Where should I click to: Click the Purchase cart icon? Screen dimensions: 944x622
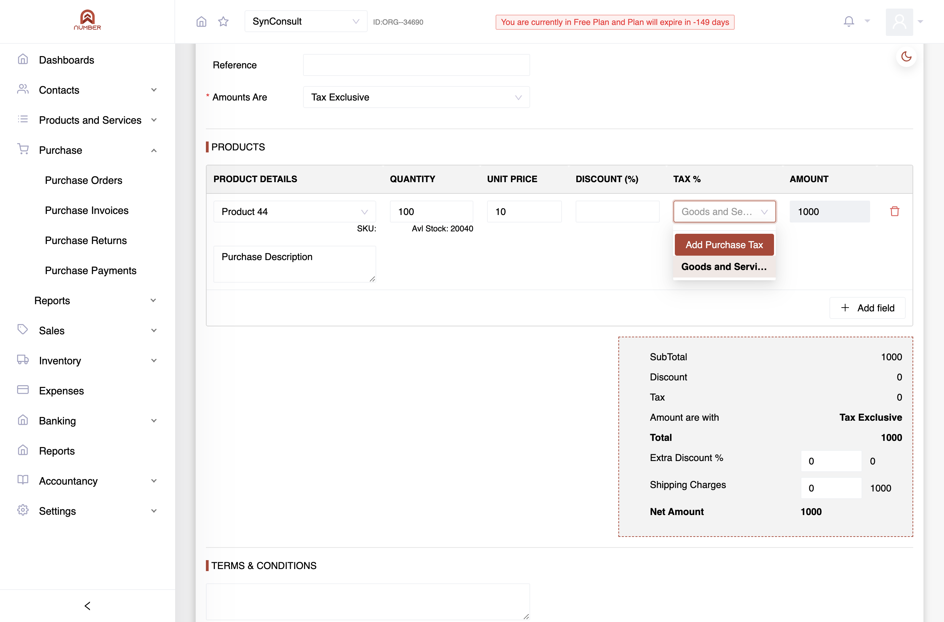tap(23, 150)
